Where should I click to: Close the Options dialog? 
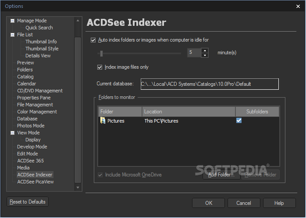click(x=298, y=7)
